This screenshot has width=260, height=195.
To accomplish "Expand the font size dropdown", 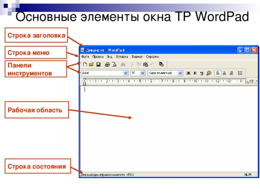I will [x=143, y=73].
